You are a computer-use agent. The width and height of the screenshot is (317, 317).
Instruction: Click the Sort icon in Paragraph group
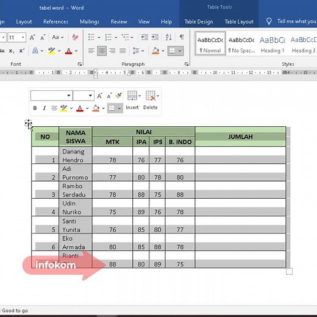point(168,37)
